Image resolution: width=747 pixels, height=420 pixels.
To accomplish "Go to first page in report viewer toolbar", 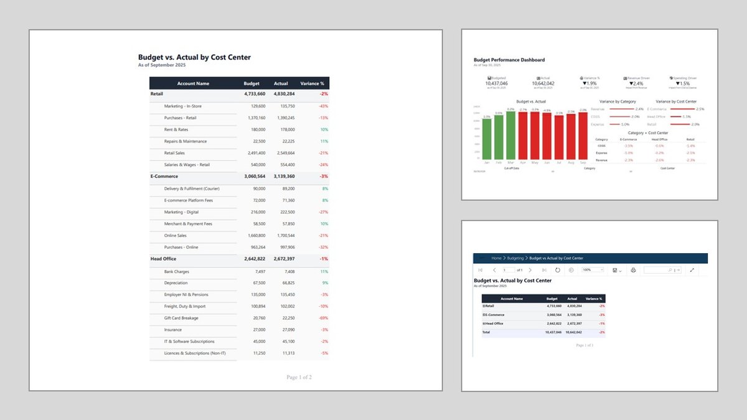I will [481, 270].
